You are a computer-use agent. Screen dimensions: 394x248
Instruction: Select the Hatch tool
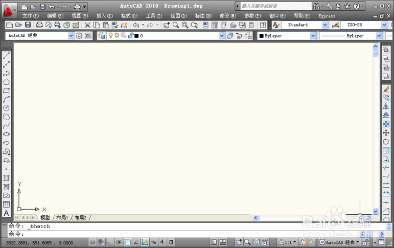[x=6, y=178]
